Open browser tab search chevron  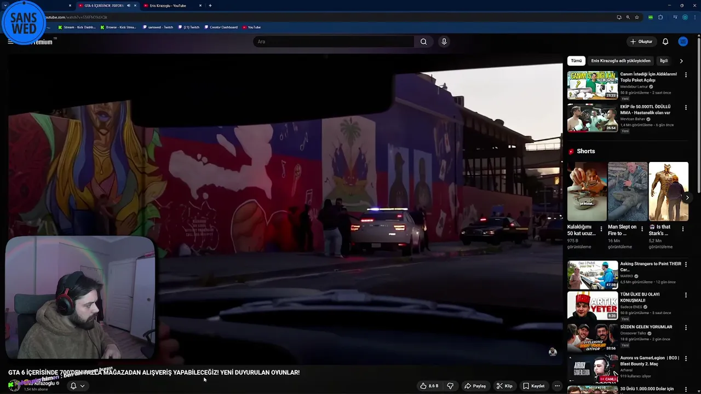[x=5, y=5]
